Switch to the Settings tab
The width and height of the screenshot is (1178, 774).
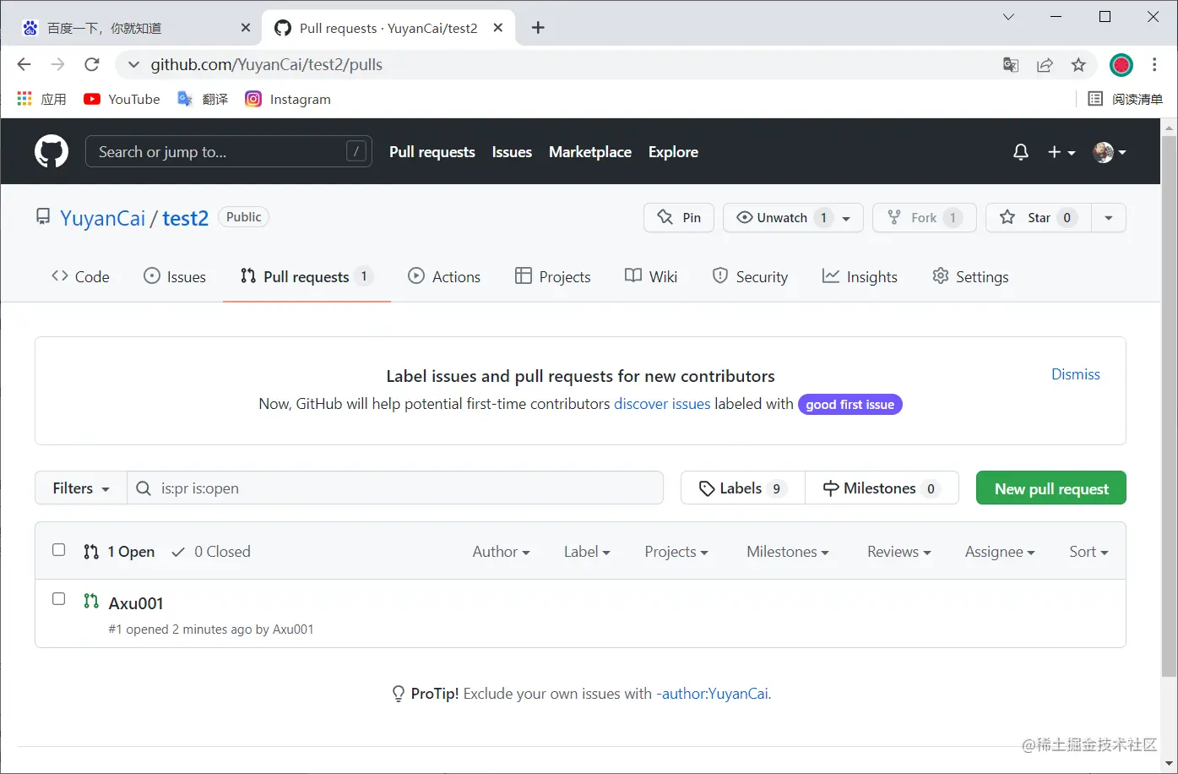tap(970, 276)
